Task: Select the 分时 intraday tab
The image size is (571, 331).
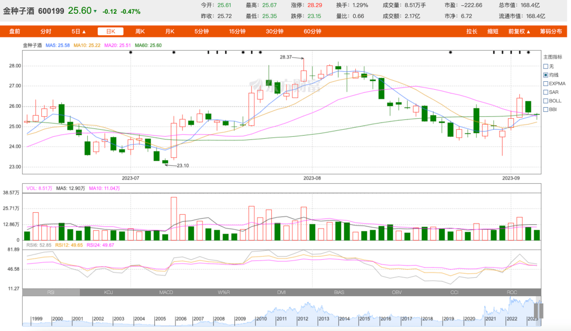Action: (x=46, y=31)
